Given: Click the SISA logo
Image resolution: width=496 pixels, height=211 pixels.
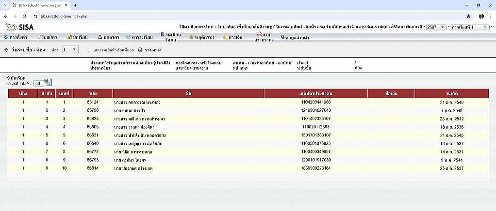Looking at the screenshot, I should click(19, 27).
